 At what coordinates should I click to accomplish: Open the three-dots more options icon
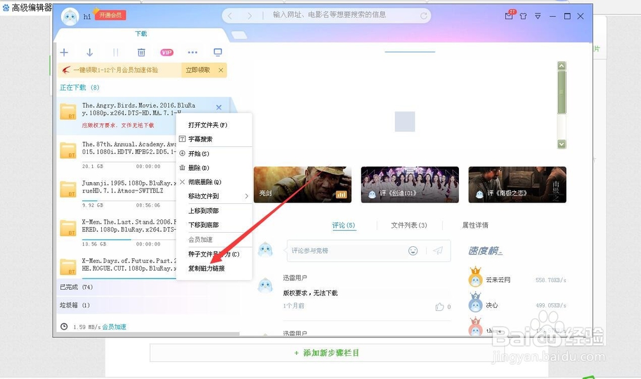click(x=192, y=53)
